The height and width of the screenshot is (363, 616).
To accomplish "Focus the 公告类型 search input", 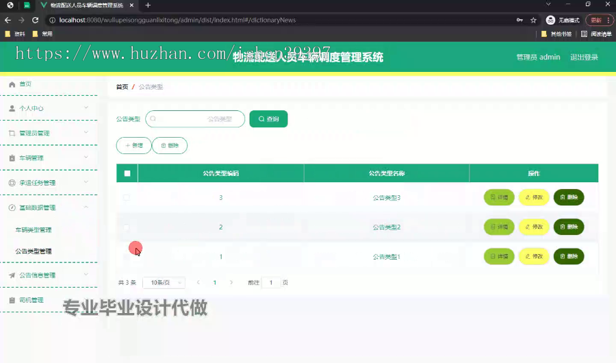I will [x=195, y=118].
